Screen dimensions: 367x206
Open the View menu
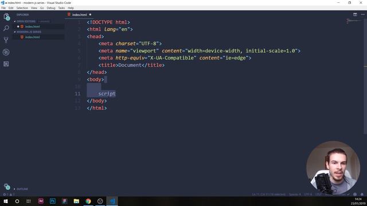point(34,8)
